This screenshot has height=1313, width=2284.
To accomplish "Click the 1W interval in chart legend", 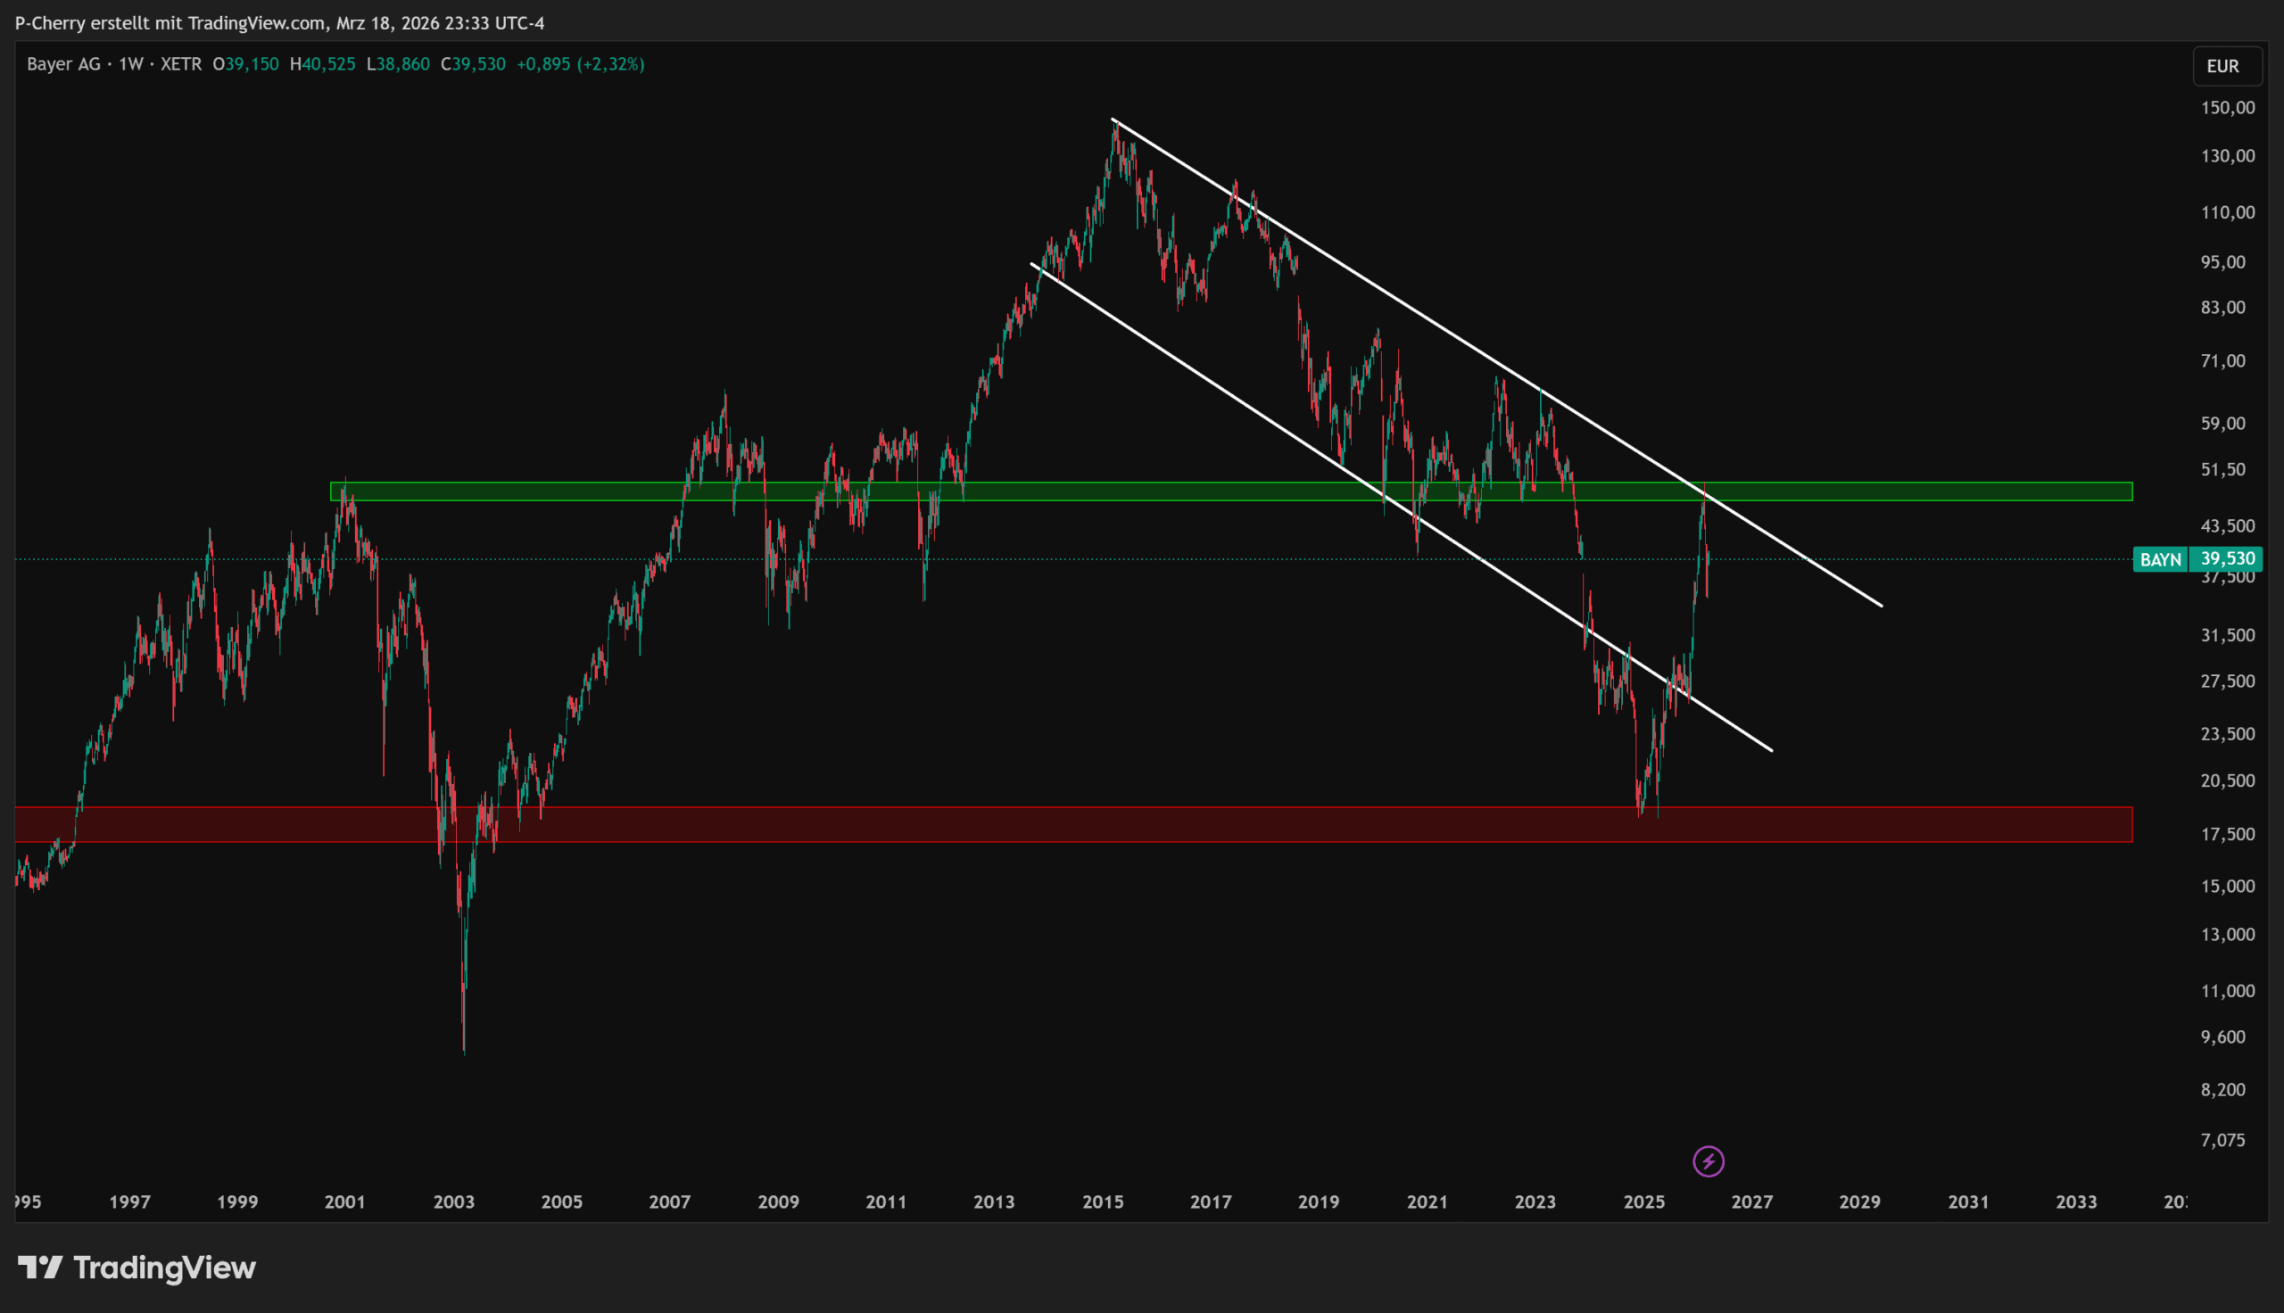I will (131, 64).
